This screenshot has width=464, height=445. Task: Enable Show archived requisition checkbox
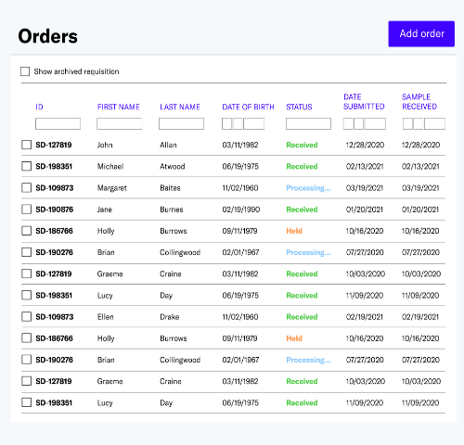tap(25, 71)
